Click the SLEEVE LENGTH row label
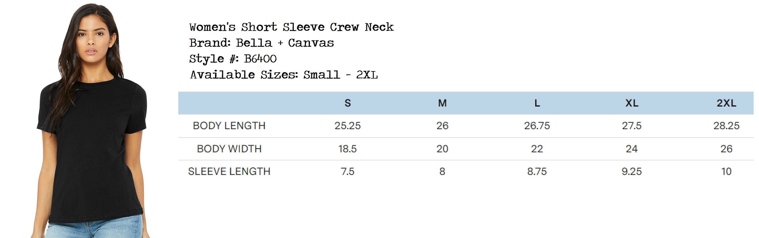The width and height of the screenshot is (759, 238). pos(229,171)
